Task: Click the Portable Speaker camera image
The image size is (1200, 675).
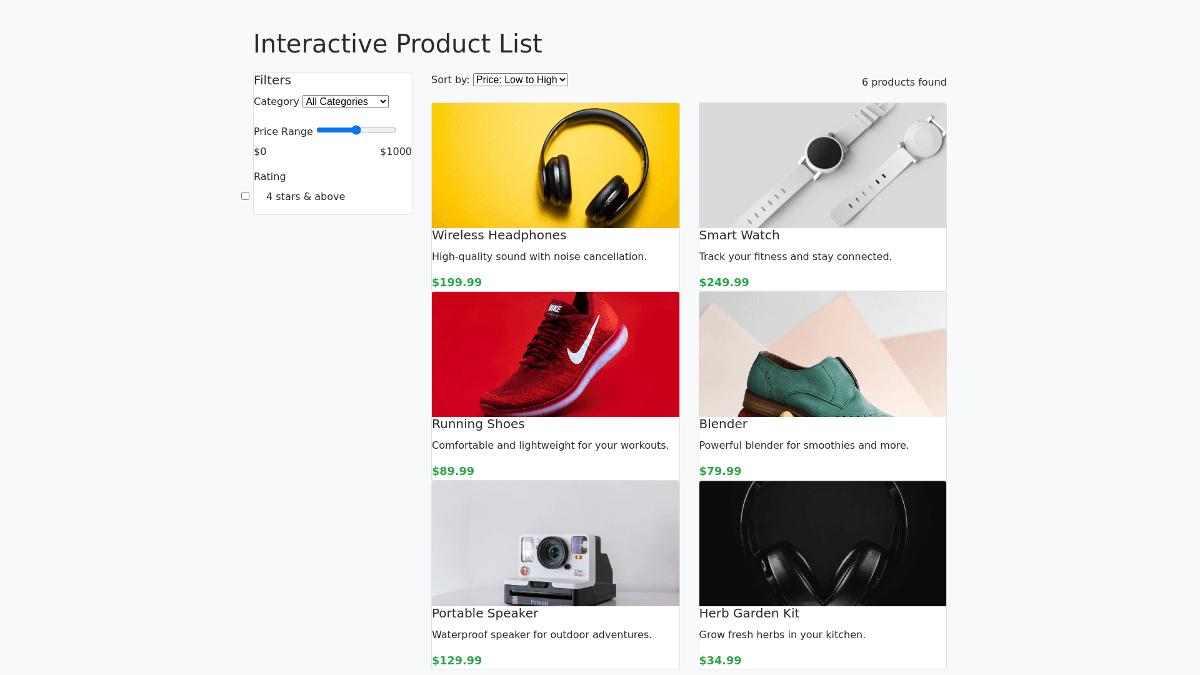Action: (x=555, y=543)
